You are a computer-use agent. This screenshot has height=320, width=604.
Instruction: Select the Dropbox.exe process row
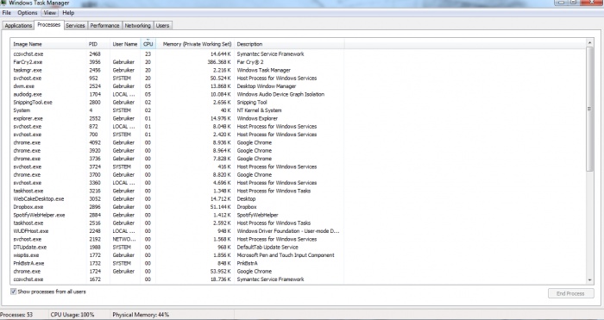click(177, 207)
